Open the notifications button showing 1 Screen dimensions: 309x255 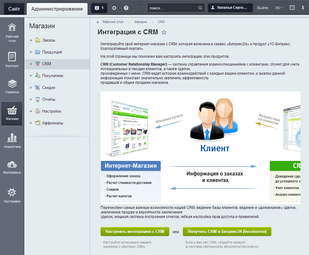pyautogui.click(x=99, y=8)
